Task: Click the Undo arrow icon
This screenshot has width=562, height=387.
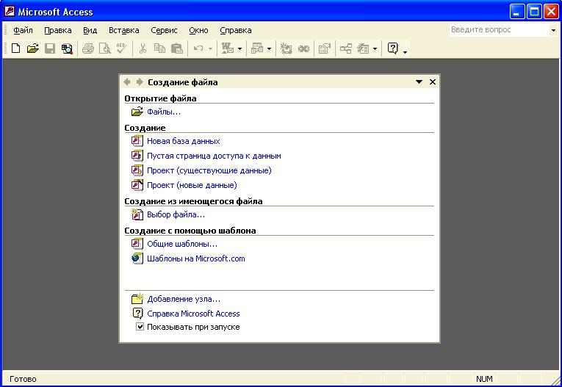Action: [x=198, y=48]
